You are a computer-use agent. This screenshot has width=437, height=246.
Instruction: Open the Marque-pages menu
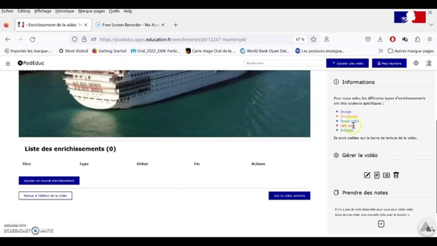click(x=91, y=11)
